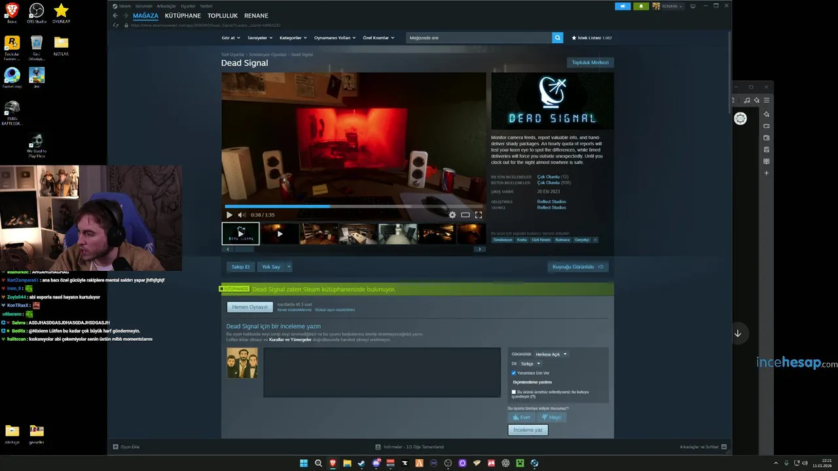
Task: Change the Görünürlük Herkese Açık dropdown
Action: [551, 355]
